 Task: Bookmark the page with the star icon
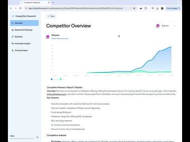(x=134, y=8)
